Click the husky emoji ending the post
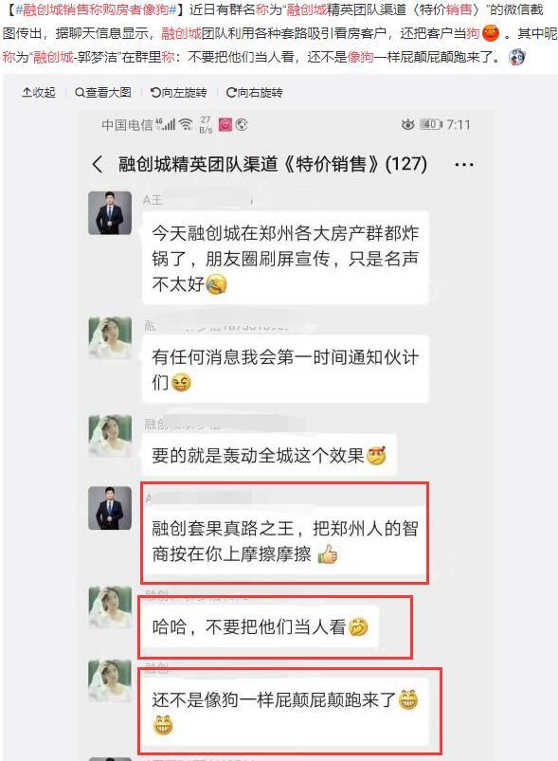 click(x=516, y=57)
